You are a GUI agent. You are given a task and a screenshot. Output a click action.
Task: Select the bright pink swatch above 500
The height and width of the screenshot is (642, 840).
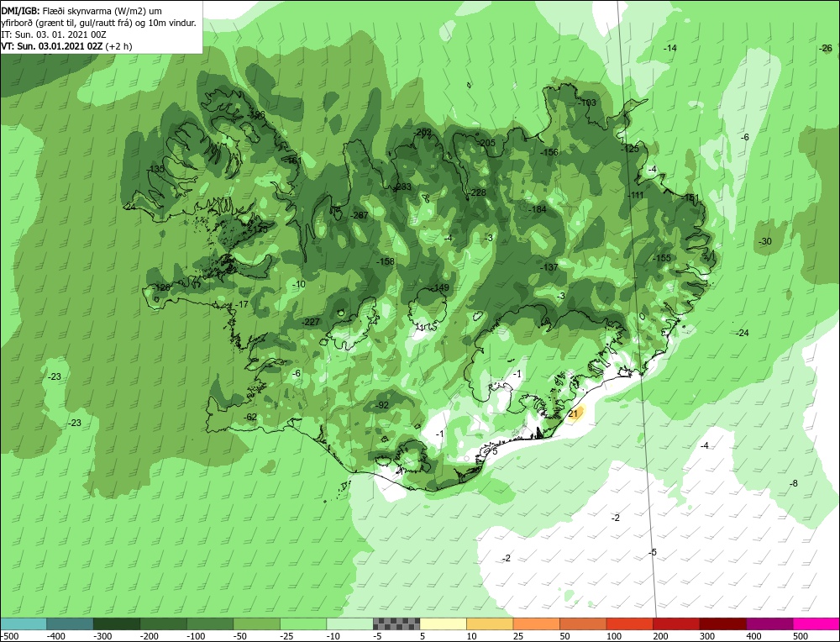click(x=816, y=624)
